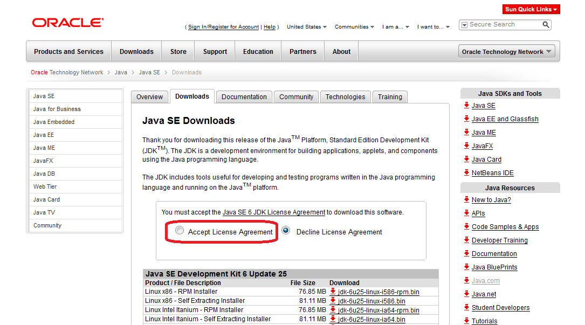
Task: Click the 'Linux x86 - RPM Installer' description cell
Action: (181, 292)
